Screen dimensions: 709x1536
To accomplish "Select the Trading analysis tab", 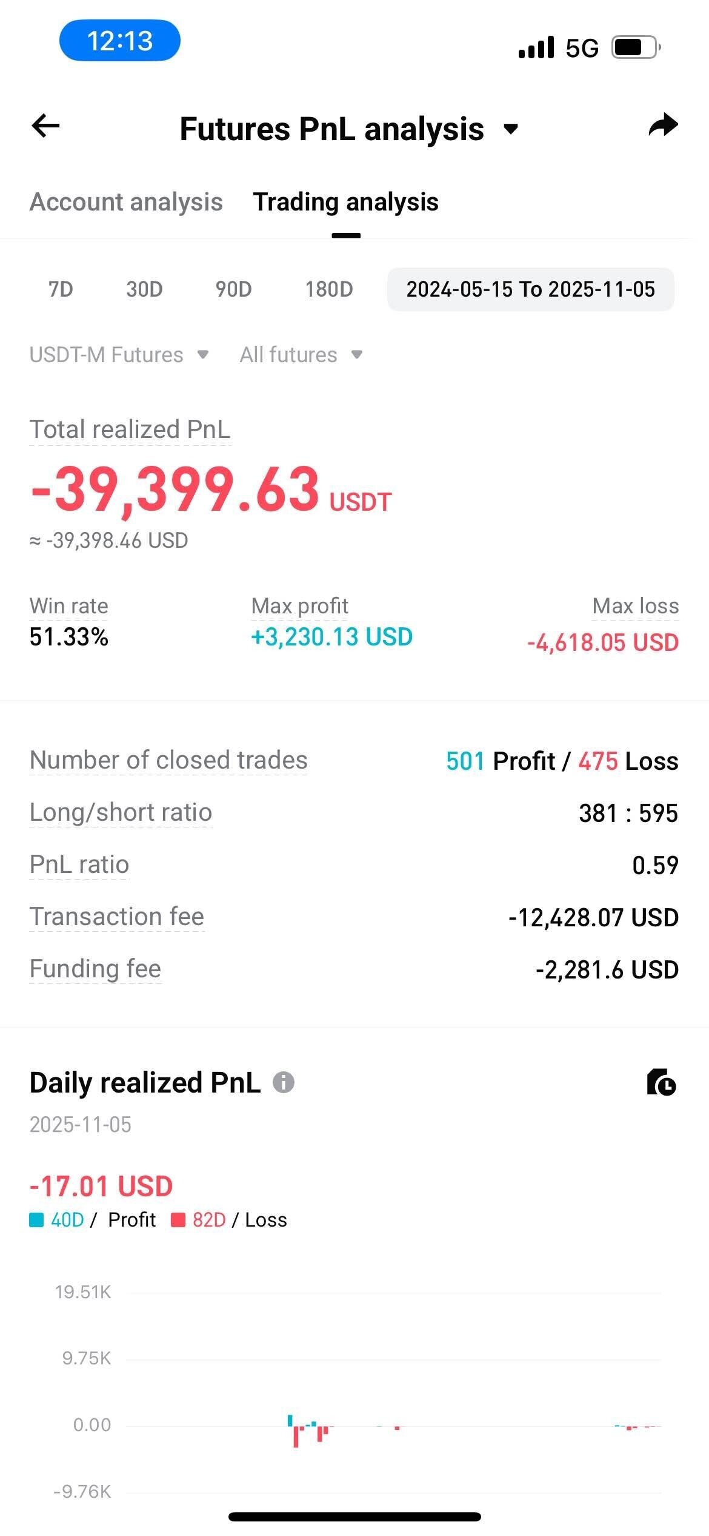I will 345,202.
